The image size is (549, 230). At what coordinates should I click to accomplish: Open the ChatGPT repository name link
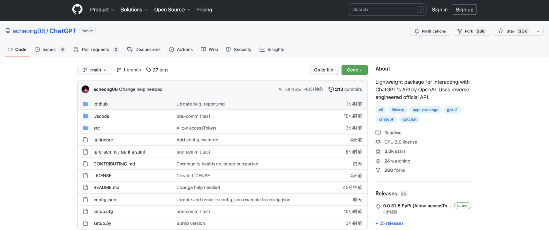(63, 31)
